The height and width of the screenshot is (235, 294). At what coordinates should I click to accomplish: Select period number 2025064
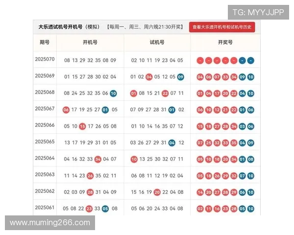[45, 158]
